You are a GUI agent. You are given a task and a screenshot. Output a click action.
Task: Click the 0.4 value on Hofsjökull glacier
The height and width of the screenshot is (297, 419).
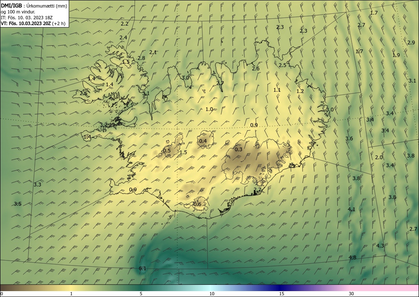click(x=203, y=141)
